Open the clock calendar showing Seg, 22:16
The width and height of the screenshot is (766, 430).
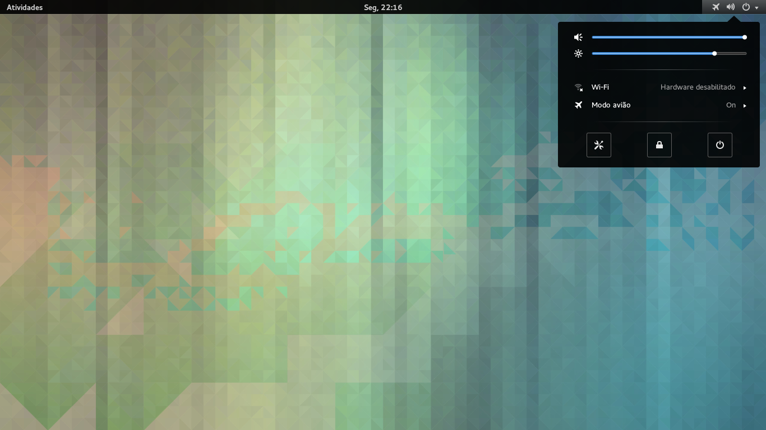click(x=383, y=7)
